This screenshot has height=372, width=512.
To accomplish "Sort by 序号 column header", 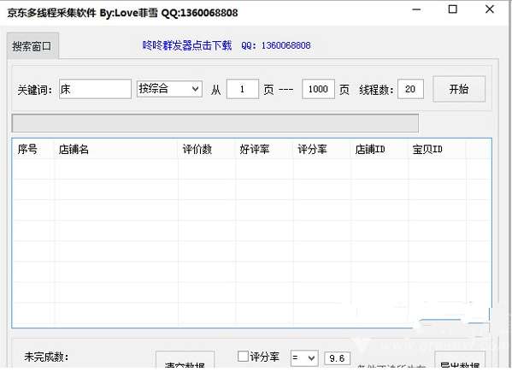I will [x=33, y=150].
